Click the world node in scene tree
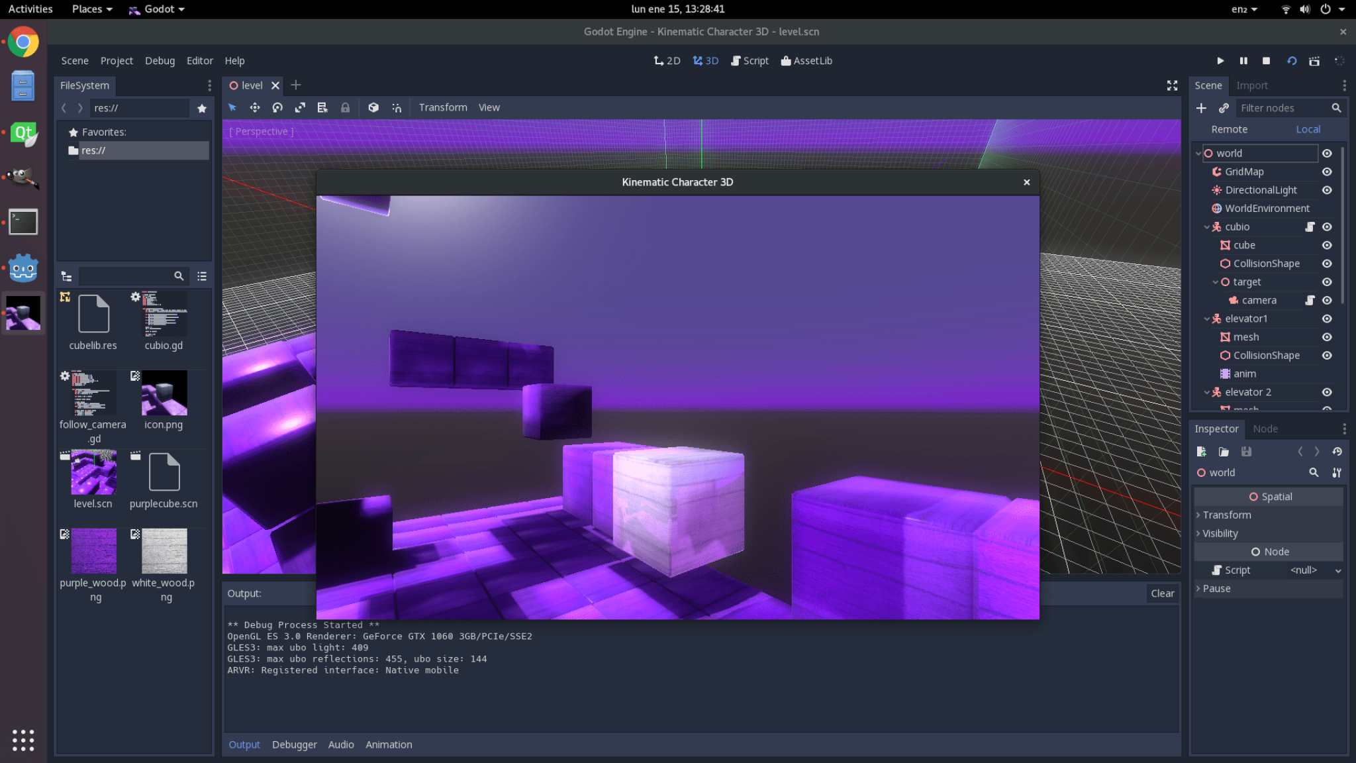The image size is (1356, 763). tap(1230, 153)
